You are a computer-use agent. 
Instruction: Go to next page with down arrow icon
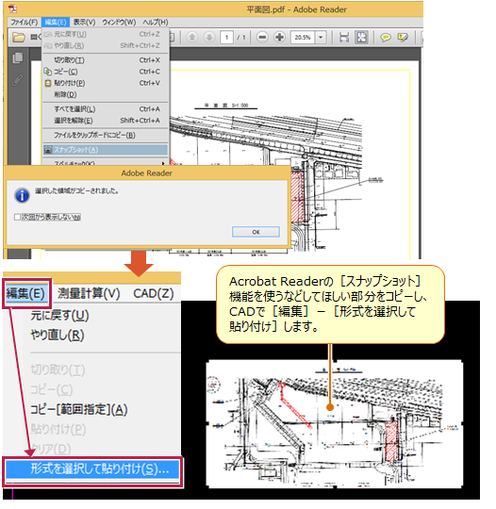click(209, 38)
